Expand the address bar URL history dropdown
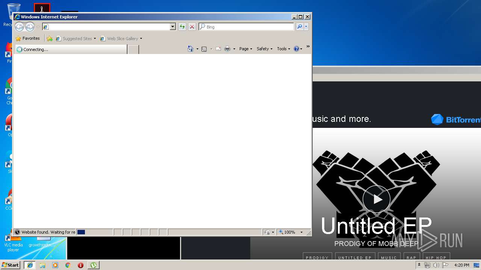Image resolution: width=481 pixels, height=270 pixels. [173, 27]
